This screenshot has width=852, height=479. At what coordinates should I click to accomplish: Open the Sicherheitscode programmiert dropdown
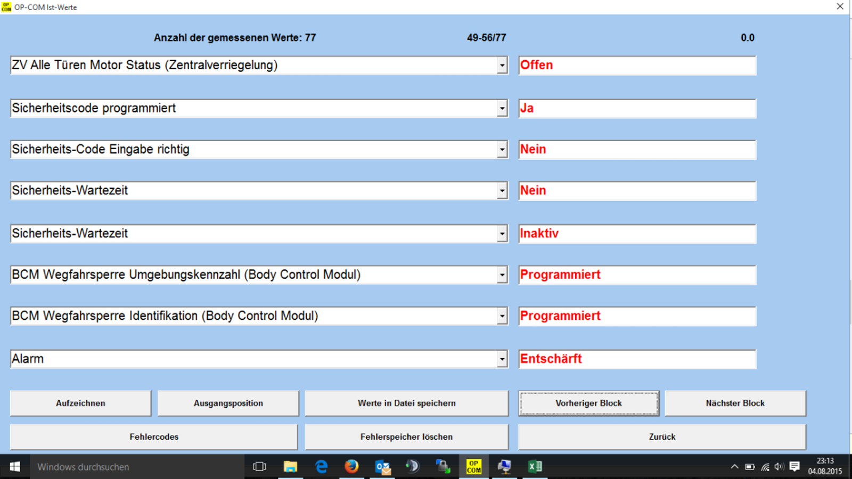(x=502, y=109)
